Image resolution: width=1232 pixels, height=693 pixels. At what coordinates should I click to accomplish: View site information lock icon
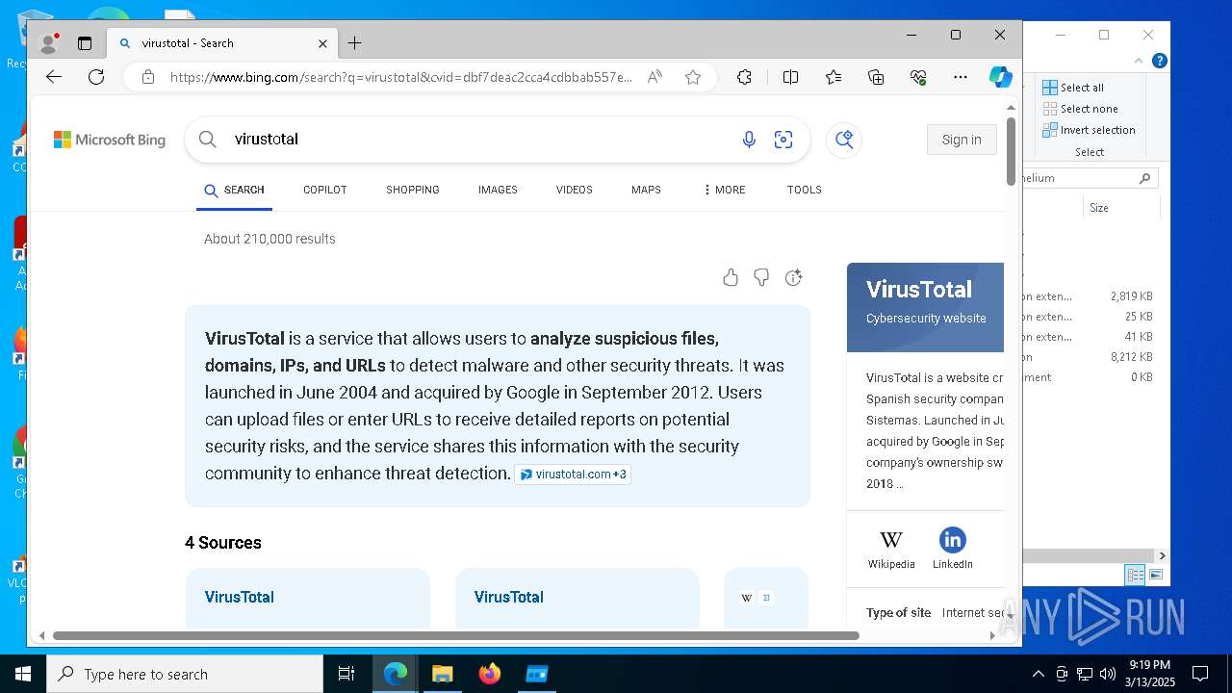[147, 77]
